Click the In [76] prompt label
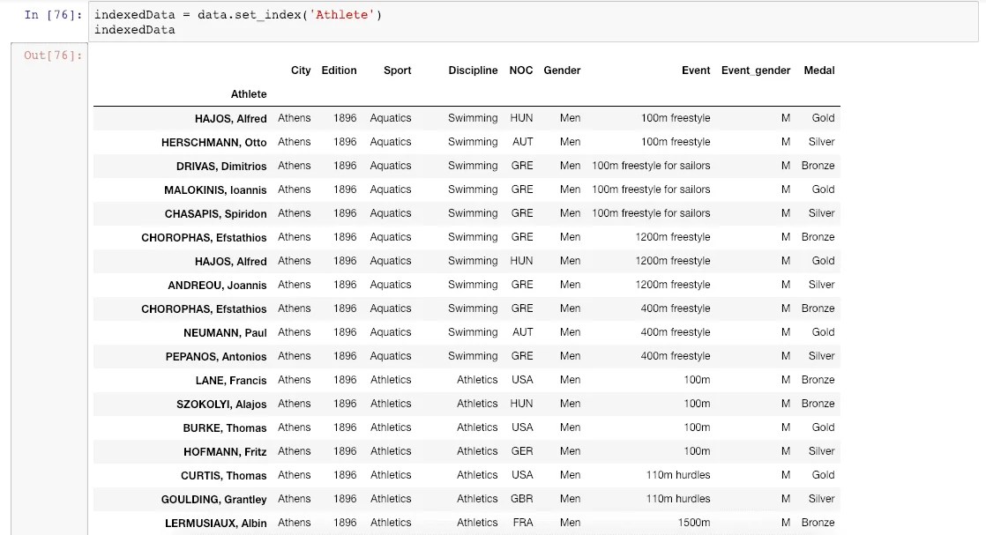 [53, 14]
